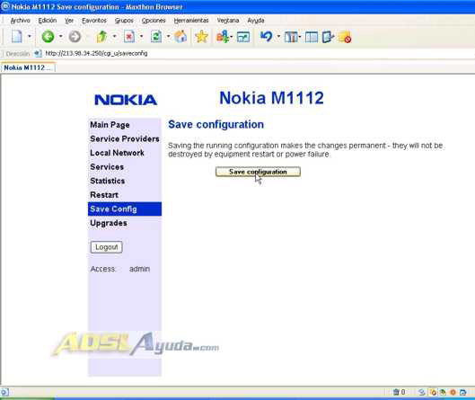Go to the Home page icon

click(180, 37)
